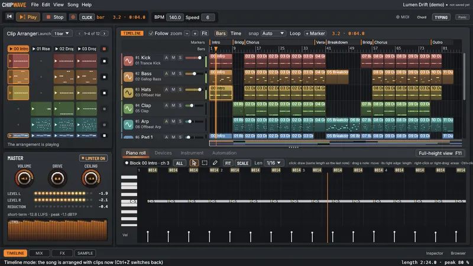Click the Kick track waveform icon
This screenshot has height=266, width=473.
coord(128,61)
